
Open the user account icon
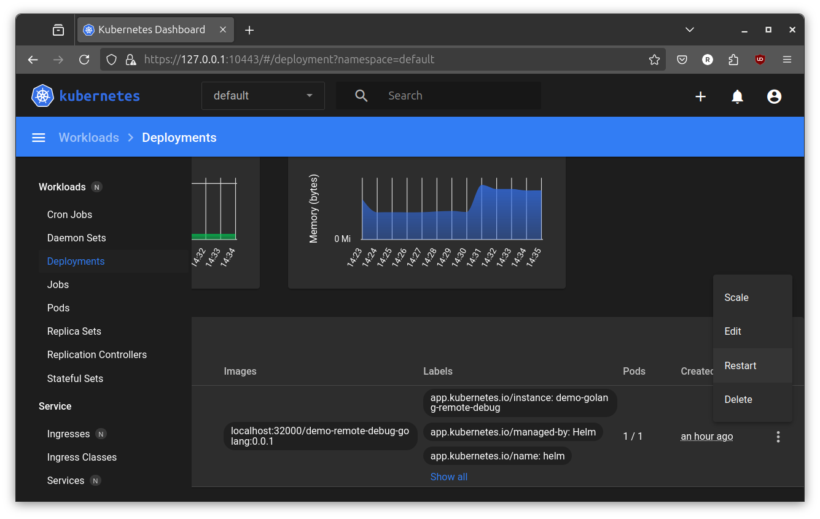(x=774, y=96)
